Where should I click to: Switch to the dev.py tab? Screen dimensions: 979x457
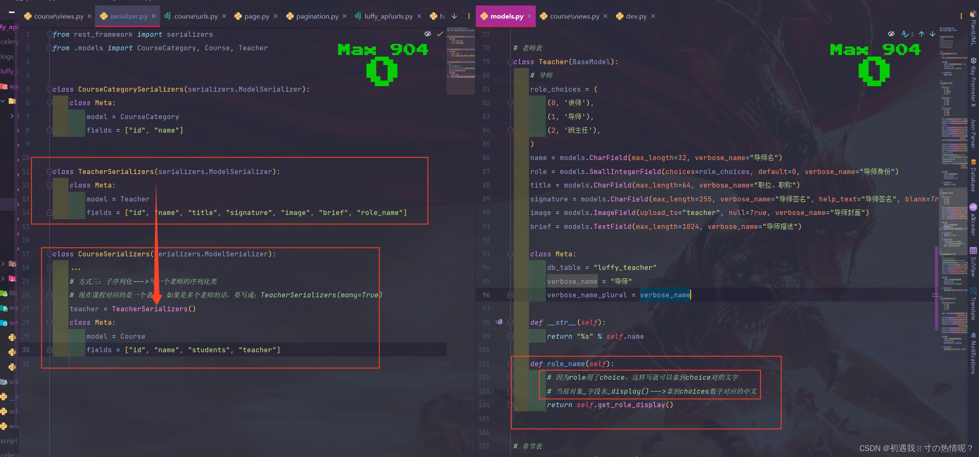[x=636, y=16]
